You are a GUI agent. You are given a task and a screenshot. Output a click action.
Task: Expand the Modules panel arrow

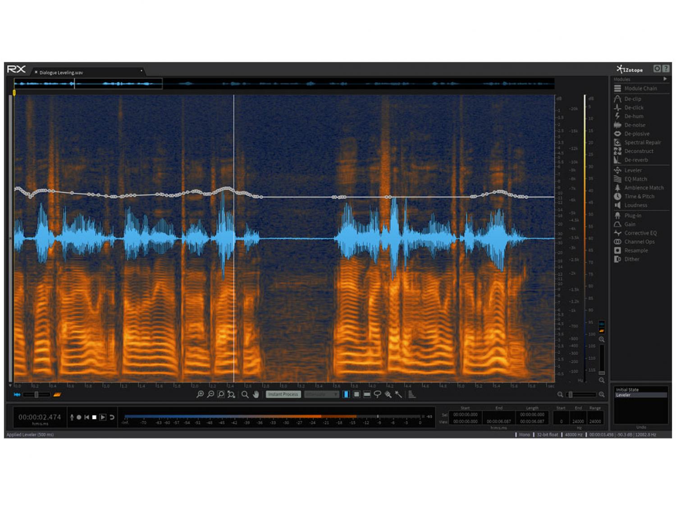pos(665,79)
